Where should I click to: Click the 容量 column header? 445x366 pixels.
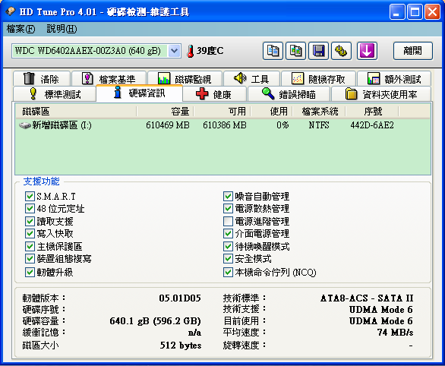pyautogui.click(x=166, y=111)
